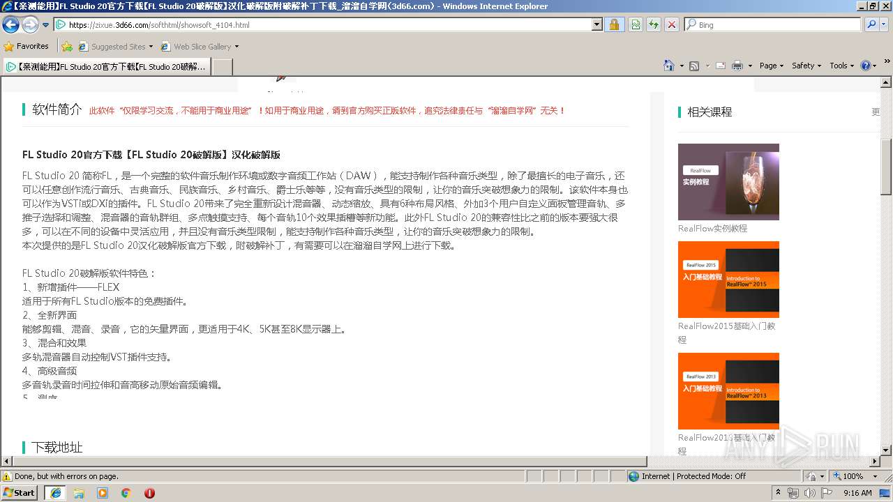Click the Bing search box
The height and width of the screenshot is (502, 893).
772,24
